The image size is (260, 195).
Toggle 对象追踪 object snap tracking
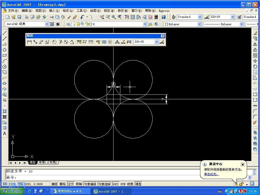tap(104, 184)
